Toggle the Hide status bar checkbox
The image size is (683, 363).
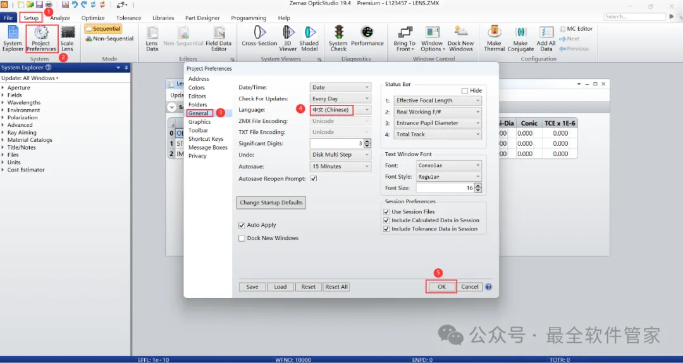[465, 91]
